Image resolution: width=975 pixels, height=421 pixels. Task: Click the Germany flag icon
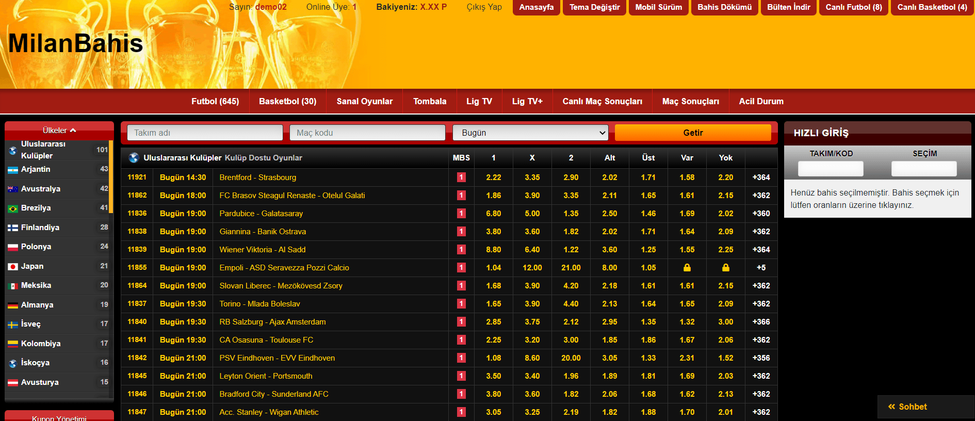(13, 305)
